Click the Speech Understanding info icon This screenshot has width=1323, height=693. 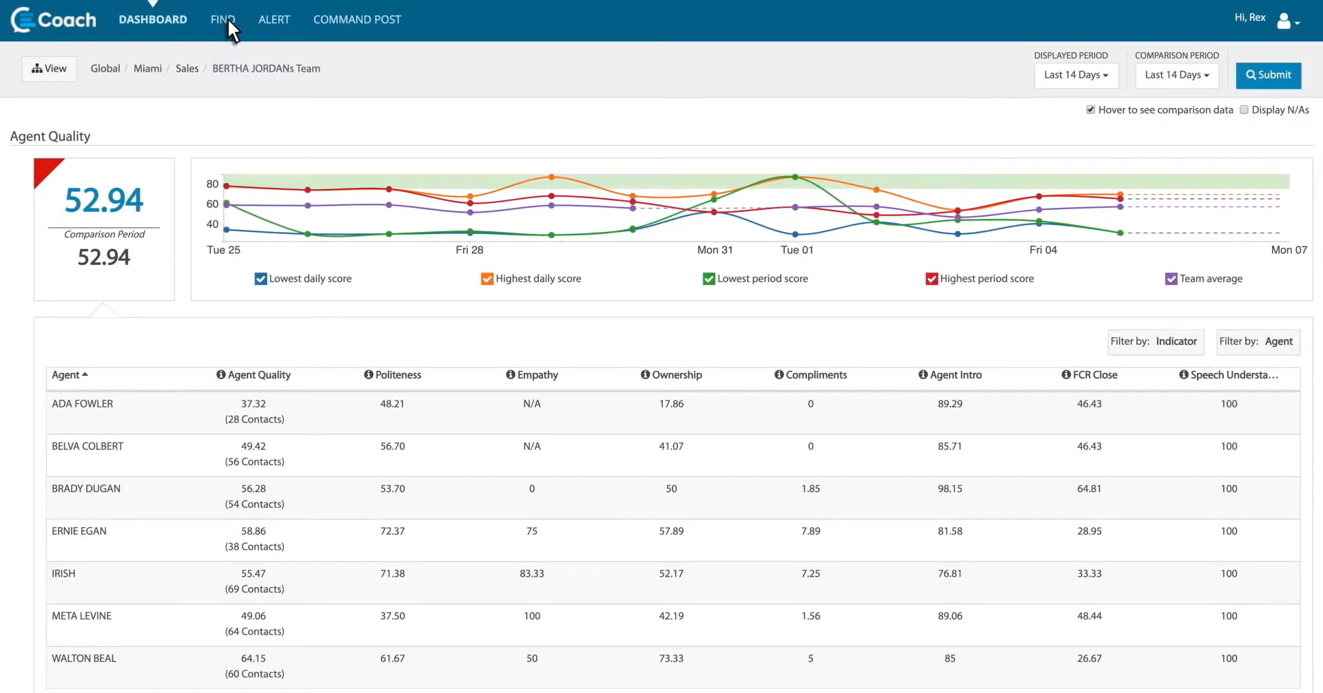pyautogui.click(x=1184, y=374)
